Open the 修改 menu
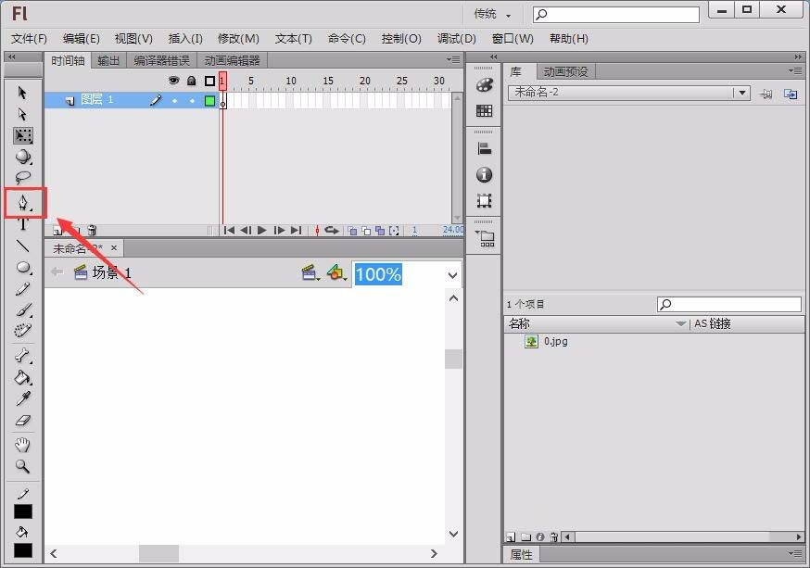This screenshot has height=568, width=810. [237, 39]
